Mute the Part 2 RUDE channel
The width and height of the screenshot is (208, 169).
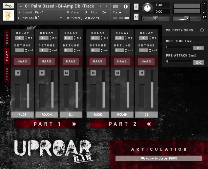pyautogui.click(x=93, y=73)
